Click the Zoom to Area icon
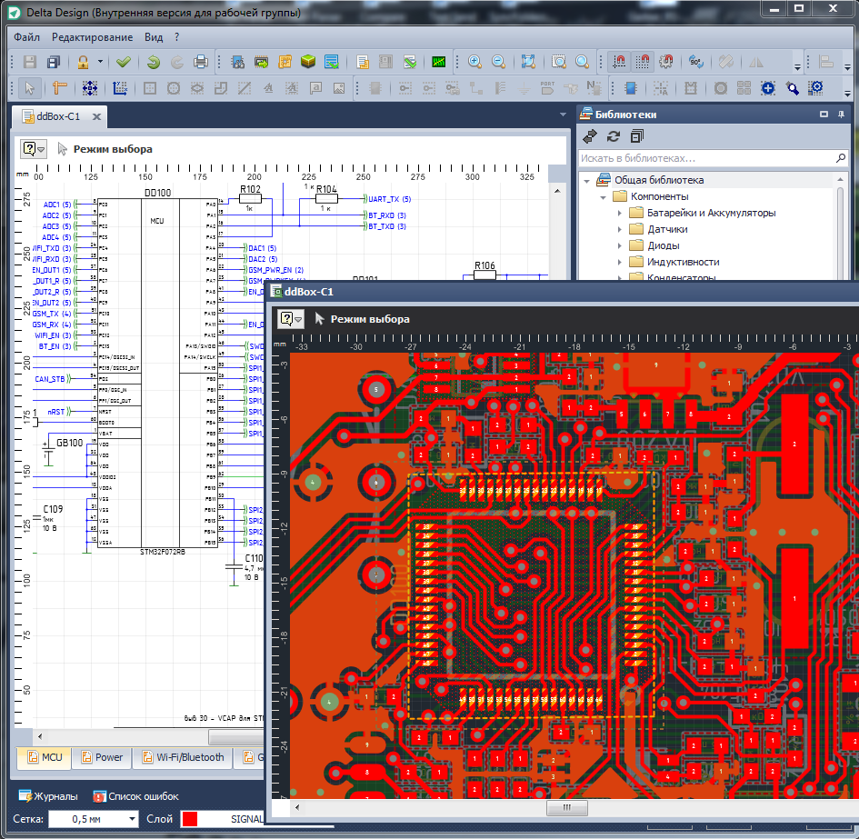The width and height of the screenshot is (859, 839). (558, 62)
